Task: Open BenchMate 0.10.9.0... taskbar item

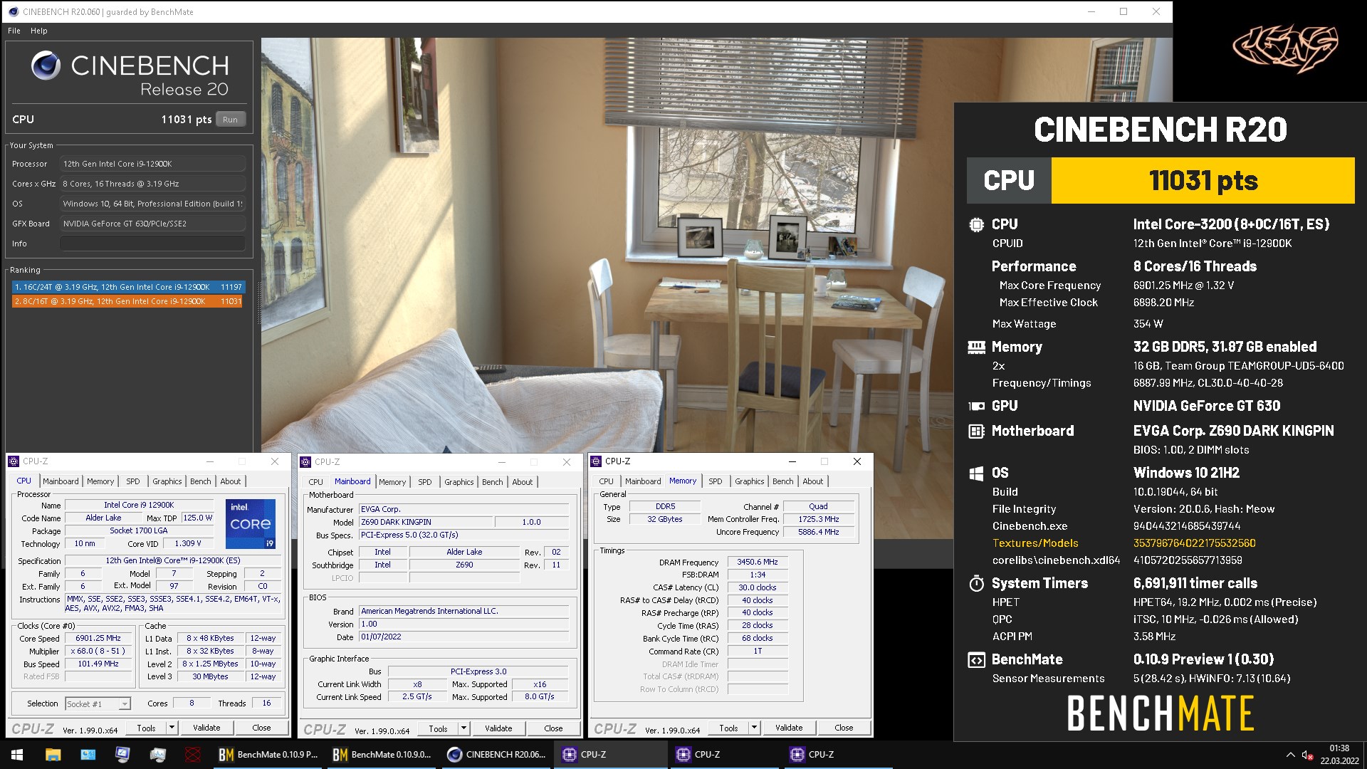Action: (x=382, y=755)
